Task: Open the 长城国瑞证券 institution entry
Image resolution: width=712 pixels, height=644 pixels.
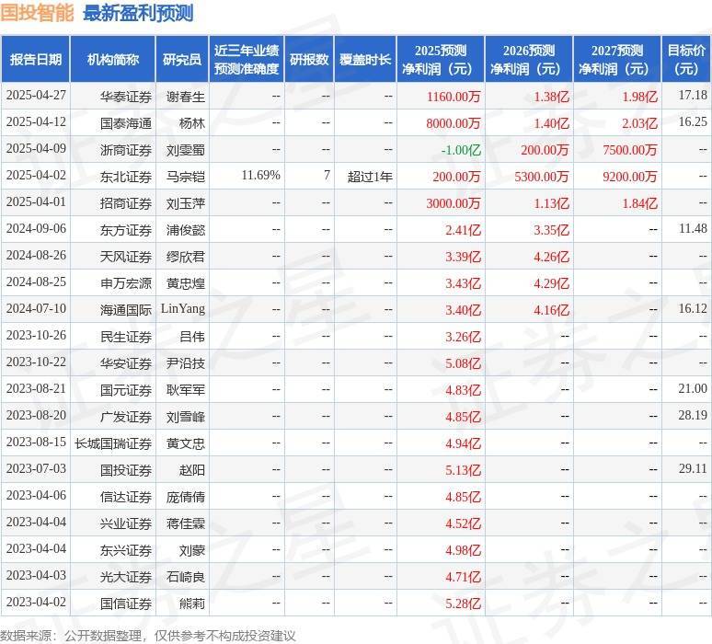Action: coord(113,443)
